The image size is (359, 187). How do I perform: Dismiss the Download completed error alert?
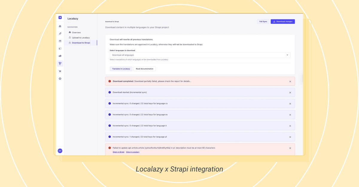290,81
